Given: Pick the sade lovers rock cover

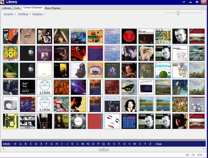Looking at the screenshot, I should click(78, 104).
